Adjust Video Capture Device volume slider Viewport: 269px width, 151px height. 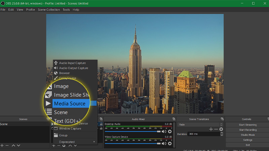point(132,144)
